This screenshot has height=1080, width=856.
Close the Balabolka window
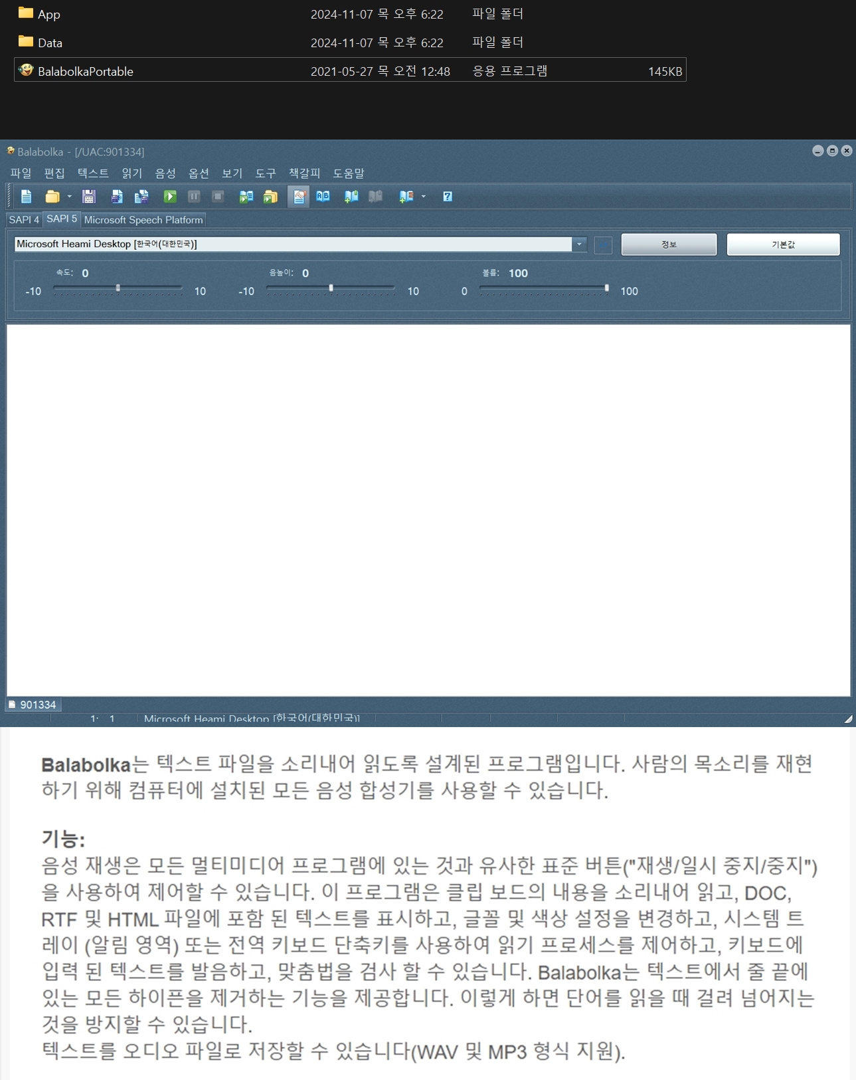pos(847,151)
